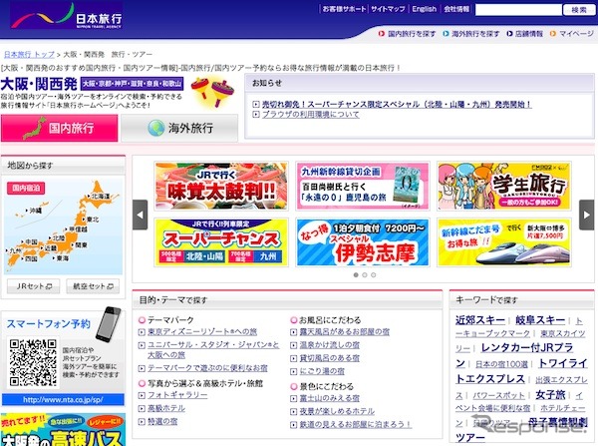Open 東京ディズニーリゾートへの旅 link
Screen dimensions: 598x446
point(202,331)
